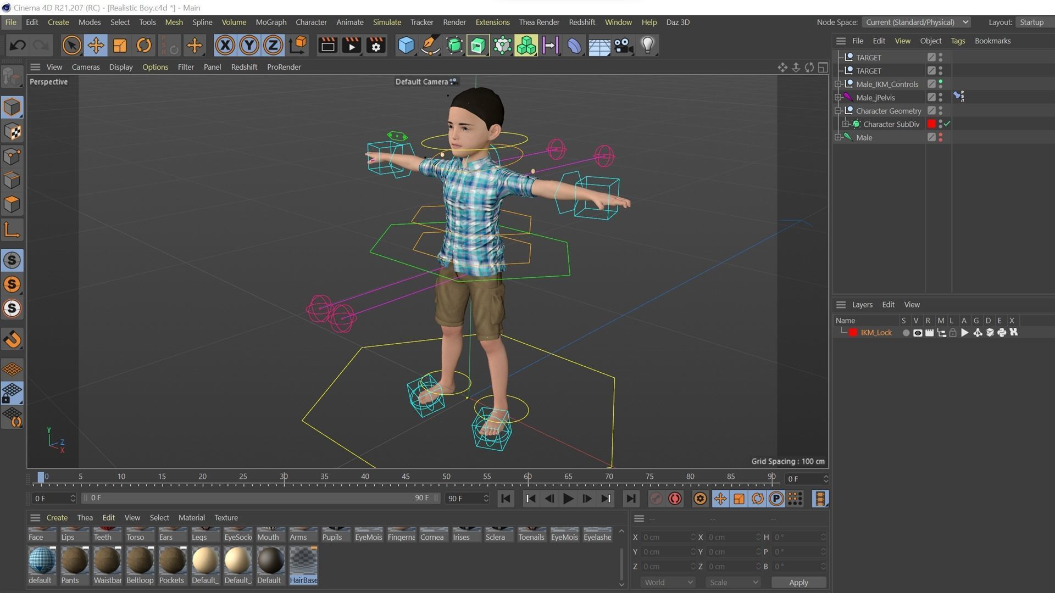Click the Coordinate System icon

point(297,46)
